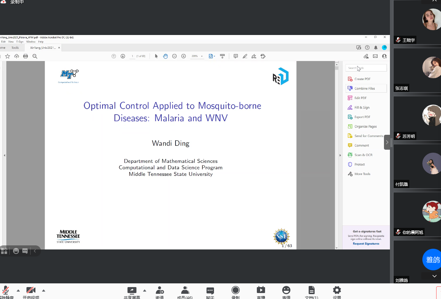Open the Window menu
The image size is (441, 299).
pyautogui.click(x=31, y=42)
